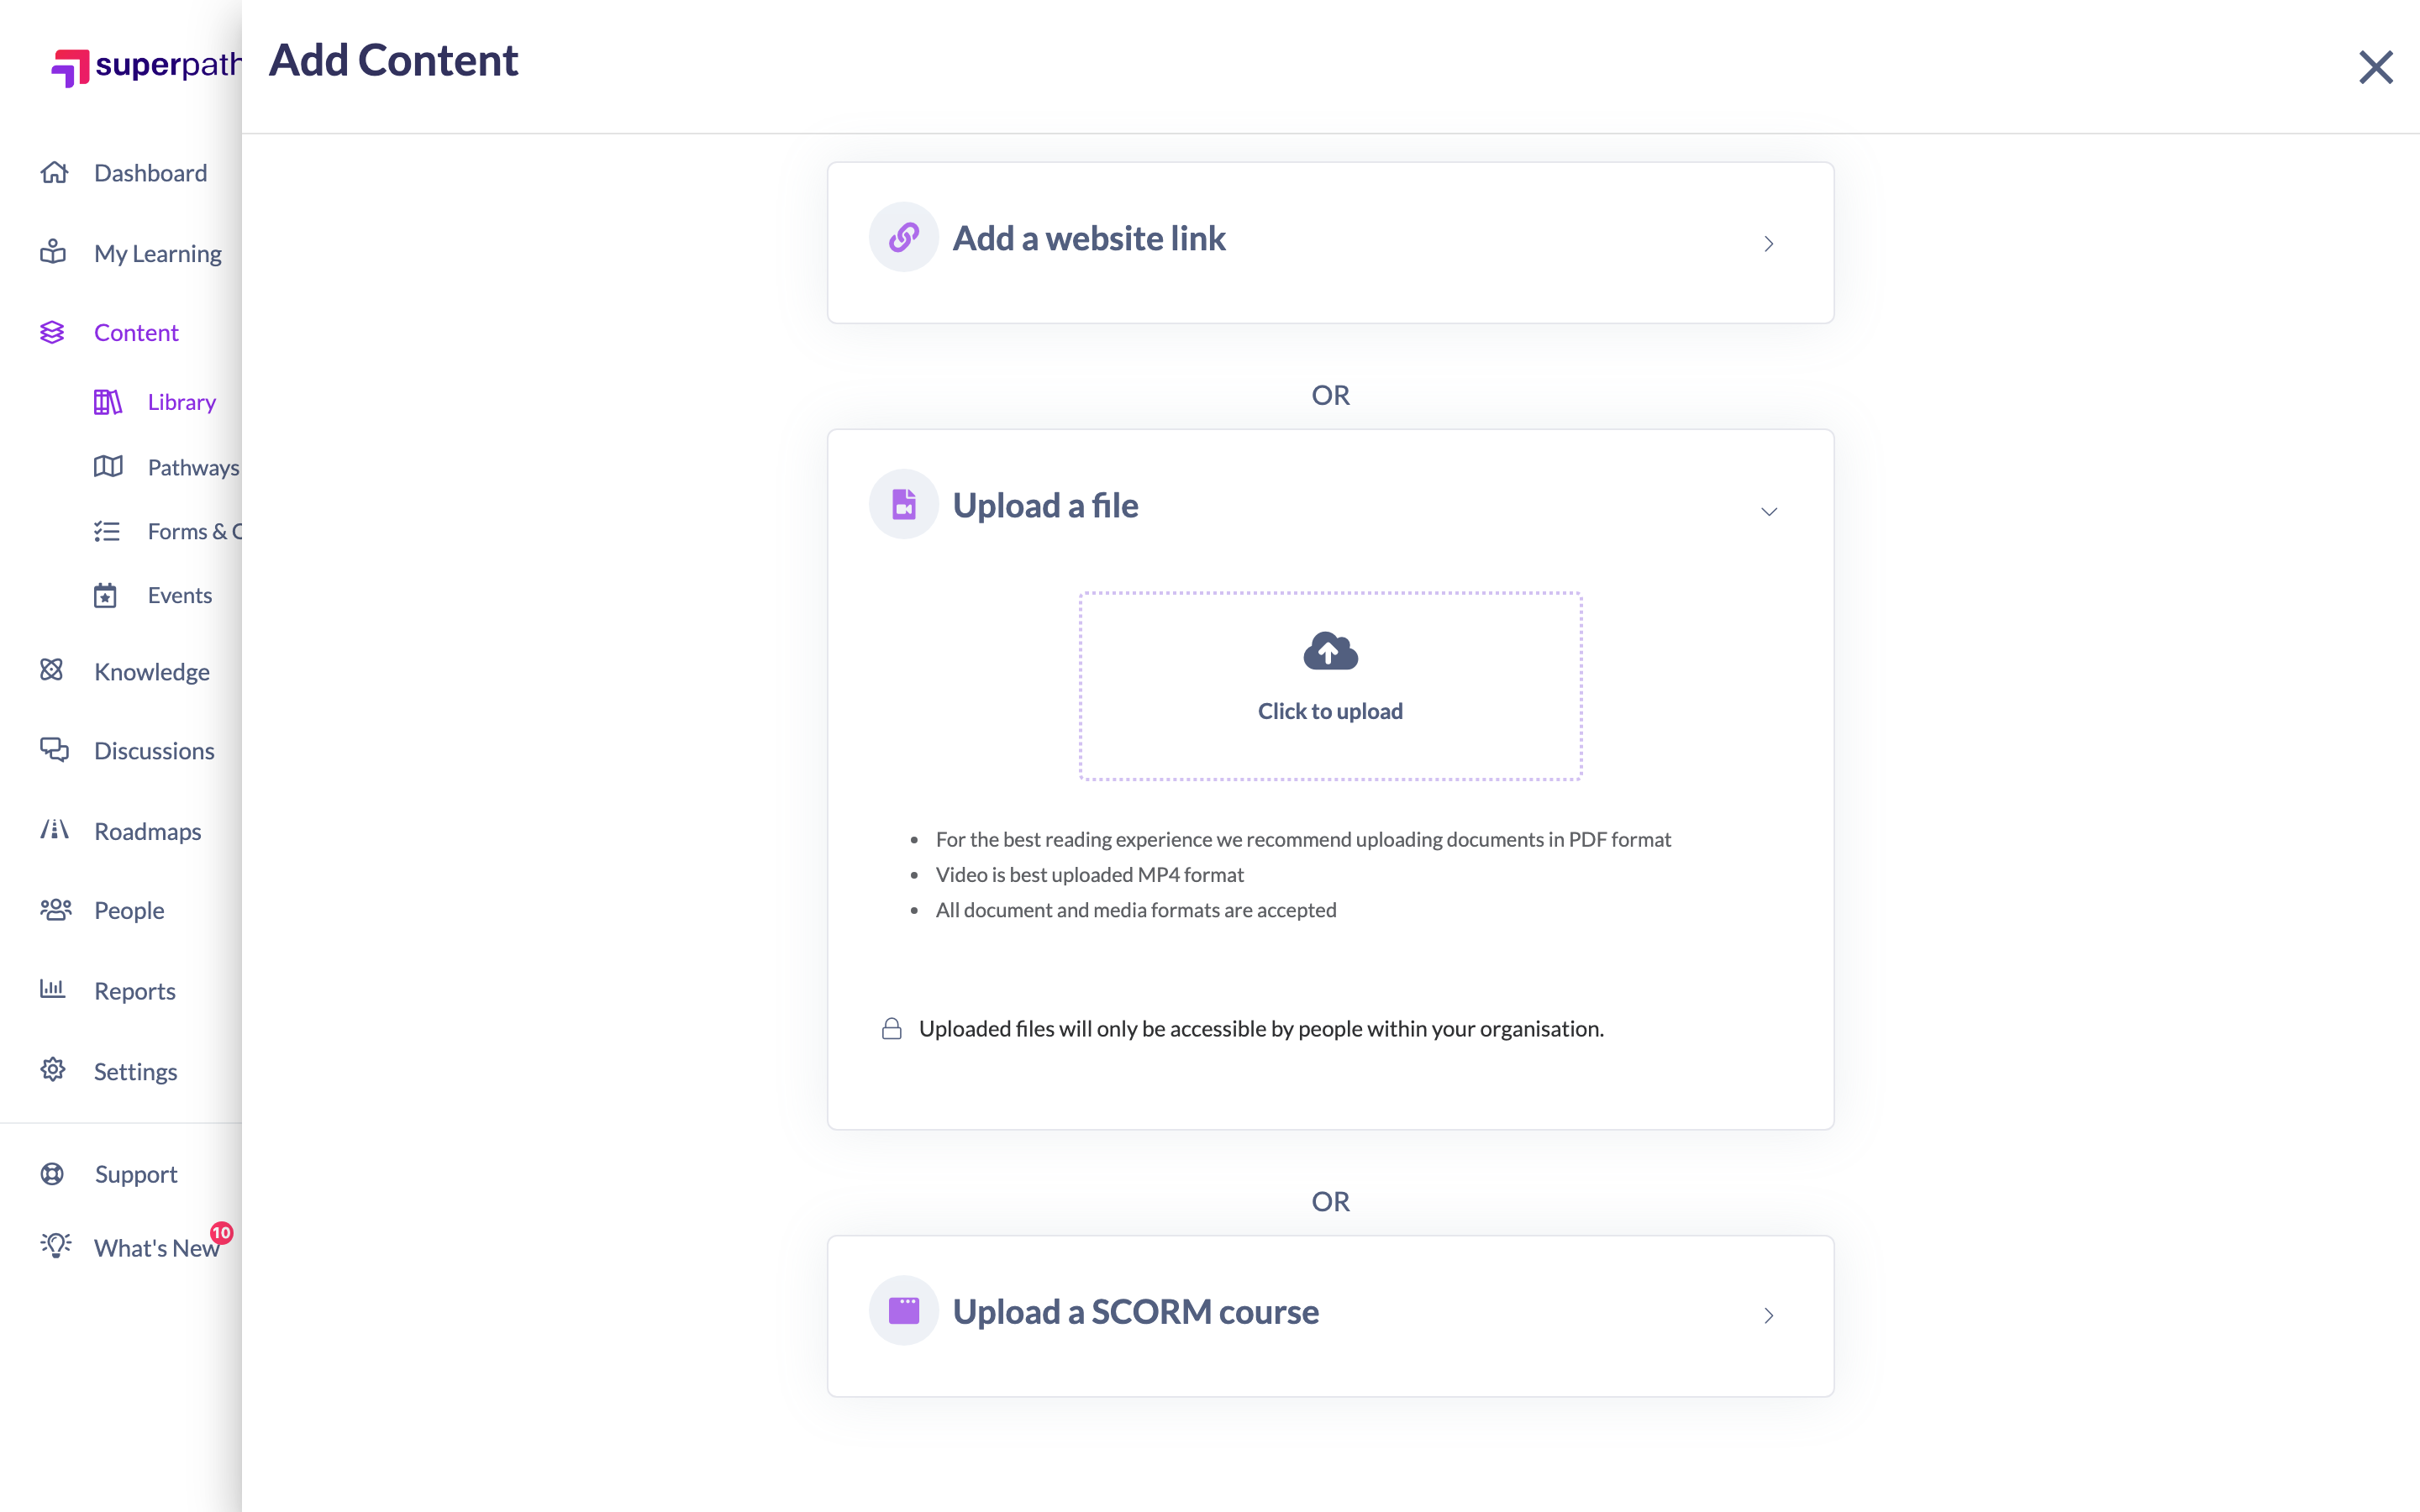The width and height of the screenshot is (2420, 1512).
Task: Click the cloud upload icon
Action: [1330, 651]
